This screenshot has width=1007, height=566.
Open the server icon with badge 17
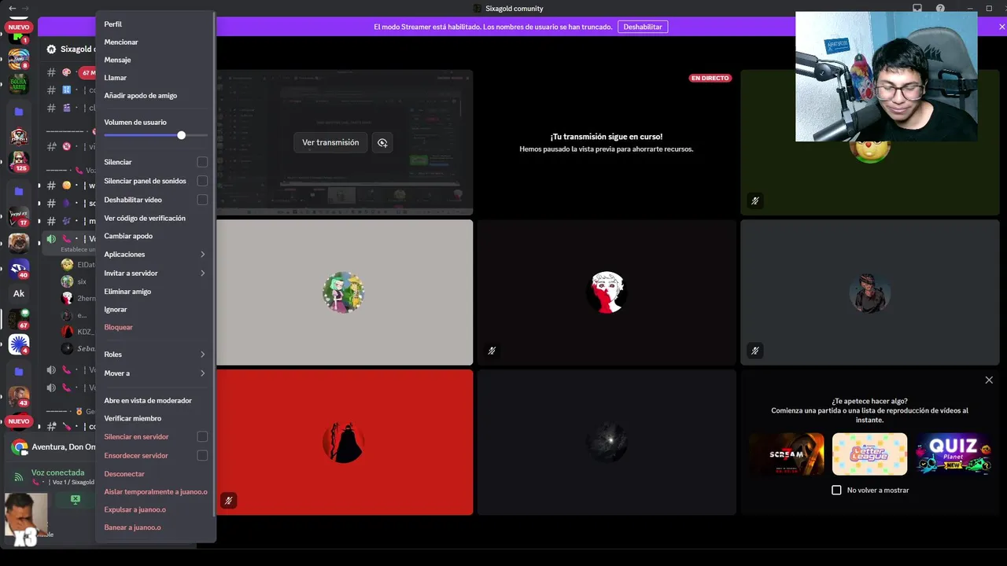click(19, 215)
